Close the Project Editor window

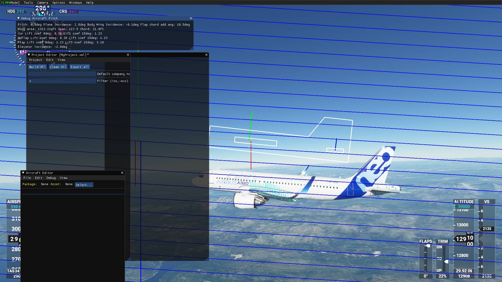[x=128, y=55]
